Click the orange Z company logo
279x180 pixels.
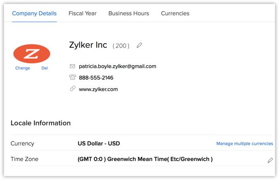(x=32, y=54)
